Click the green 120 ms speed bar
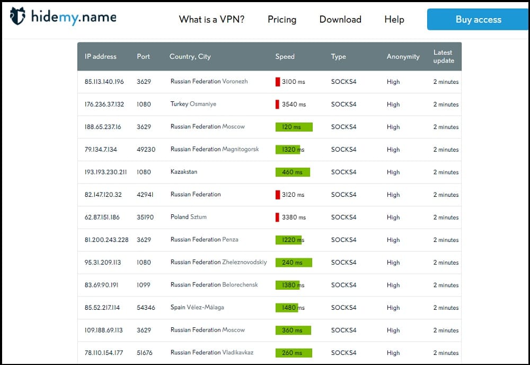Image resolution: width=530 pixels, height=365 pixels. pos(294,127)
